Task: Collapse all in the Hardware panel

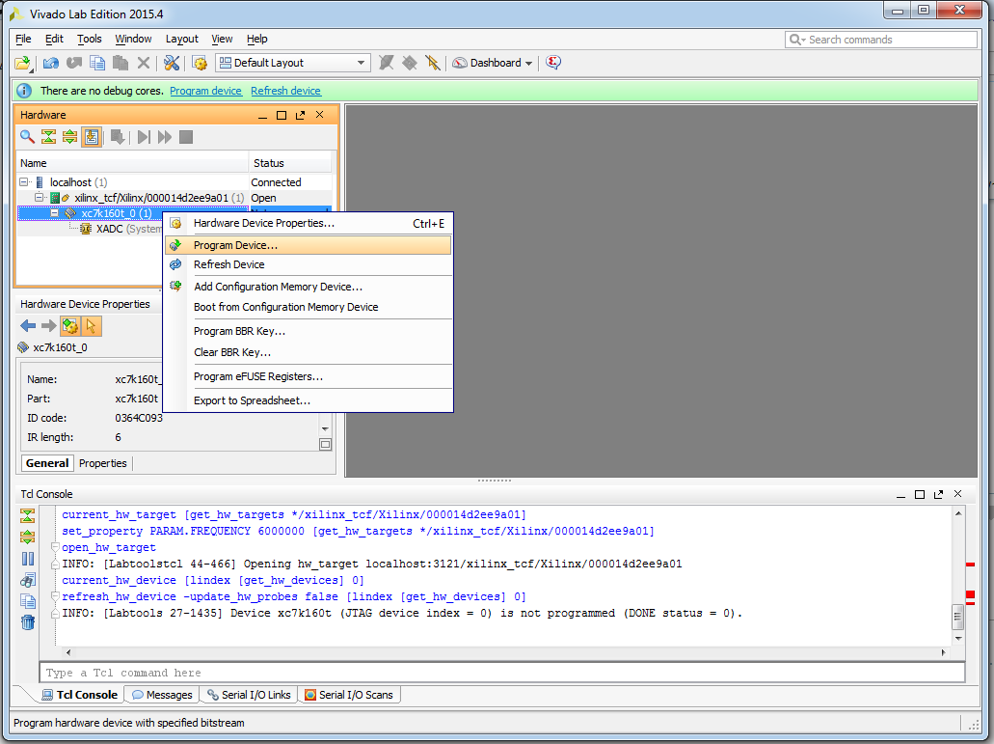Action: click(x=48, y=136)
